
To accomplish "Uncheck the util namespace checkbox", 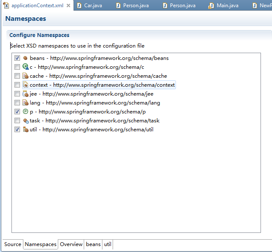I will (x=17, y=129).
